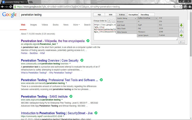The height and width of the screenshot is (120, 192).
Task: Pick 128 buffer overflow size
Action: [x=169, y=18]
